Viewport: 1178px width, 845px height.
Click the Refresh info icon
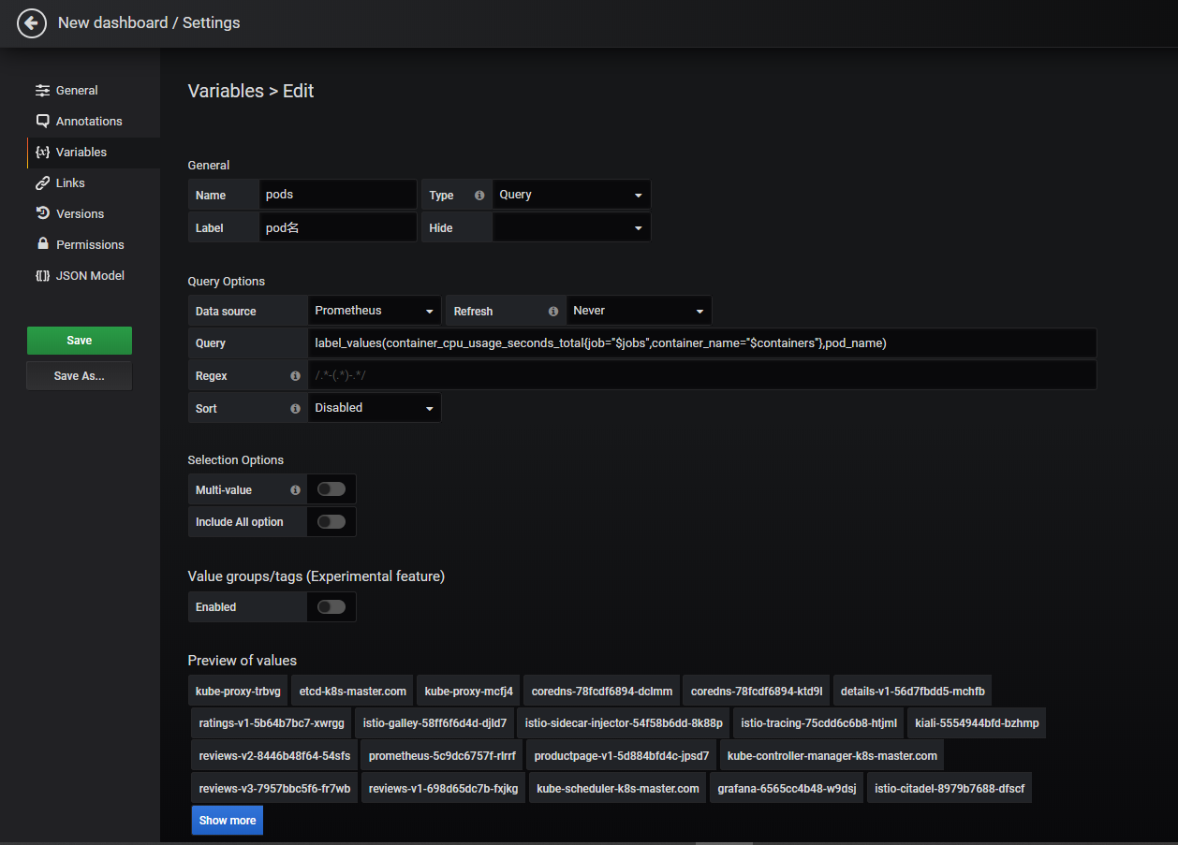(x=553, y=312)
